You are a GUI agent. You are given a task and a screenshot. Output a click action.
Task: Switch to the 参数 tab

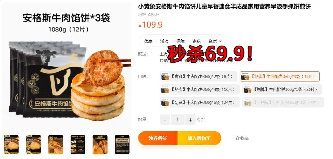coord(197,41)
